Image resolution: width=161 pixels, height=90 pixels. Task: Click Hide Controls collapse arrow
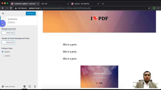(x=3, y=86)
